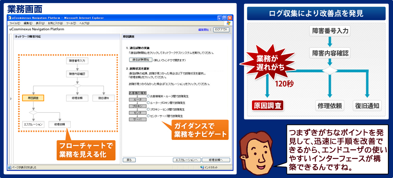The height and width of the screenshot is (178, 393).
Task: Click the (新しいウィンドウで開きます) note text
Action: (169, 60)
